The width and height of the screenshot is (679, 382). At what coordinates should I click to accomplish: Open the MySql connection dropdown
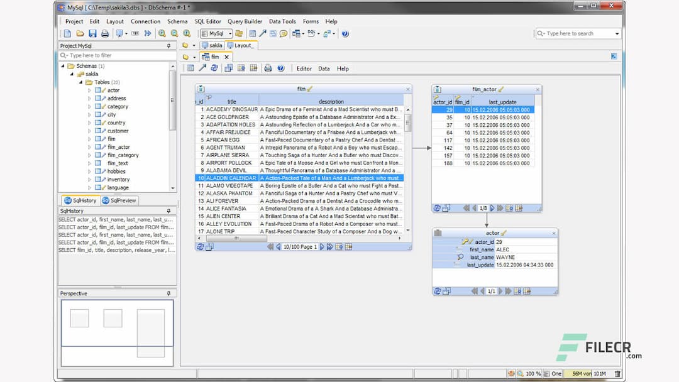(x=231, y=33)
